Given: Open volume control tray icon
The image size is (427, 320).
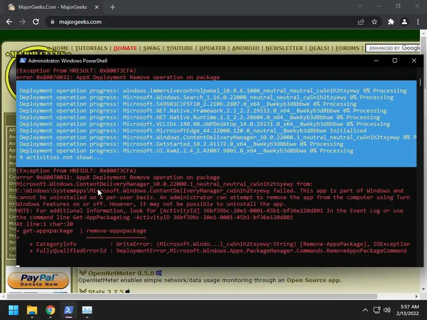Looking at the screenshot, I should coord(387,310).
